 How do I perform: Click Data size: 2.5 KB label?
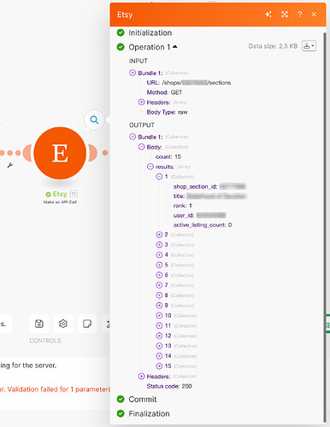273,46
